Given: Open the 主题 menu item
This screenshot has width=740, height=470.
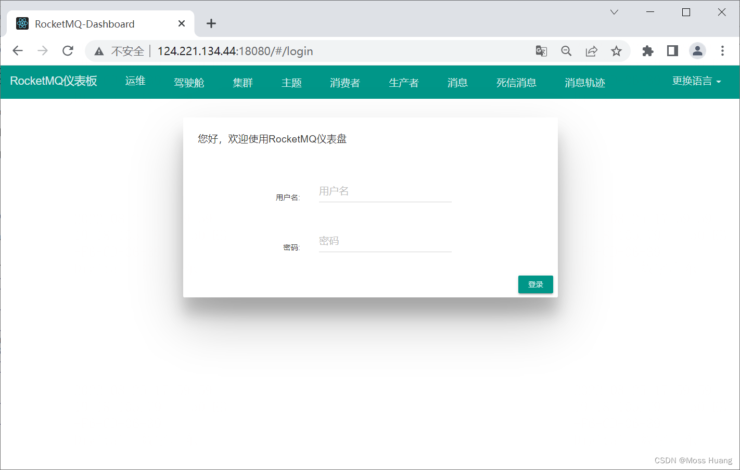Looking at the screenshot, I should pyautogui.click(x=291, y=83).
